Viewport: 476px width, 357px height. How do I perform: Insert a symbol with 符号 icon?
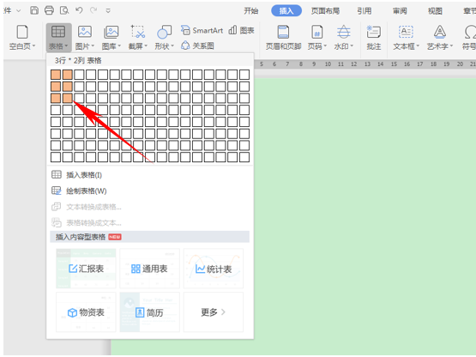pyautogui.click(x=469, y=32)
